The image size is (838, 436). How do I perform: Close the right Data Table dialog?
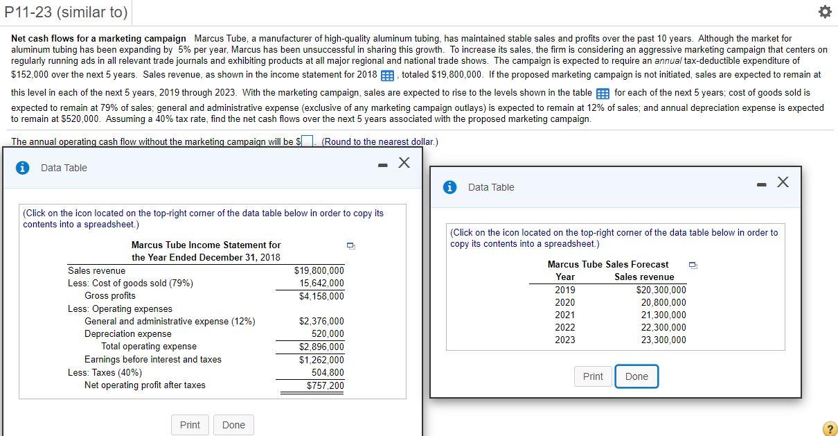pos(783,182)
